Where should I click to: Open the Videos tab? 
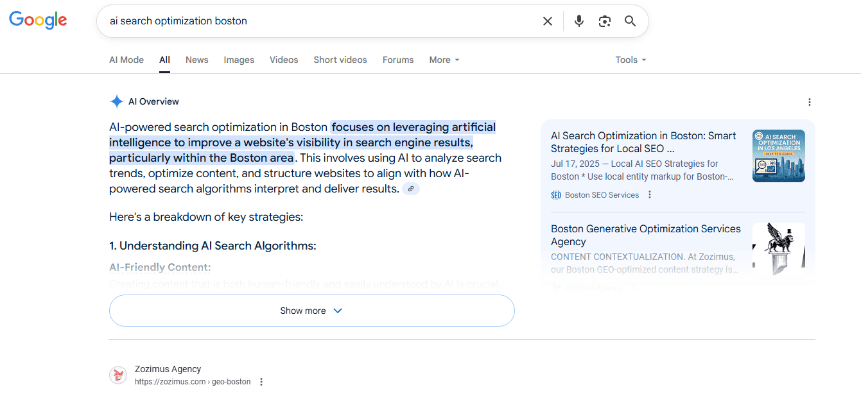tap(284, 60)
